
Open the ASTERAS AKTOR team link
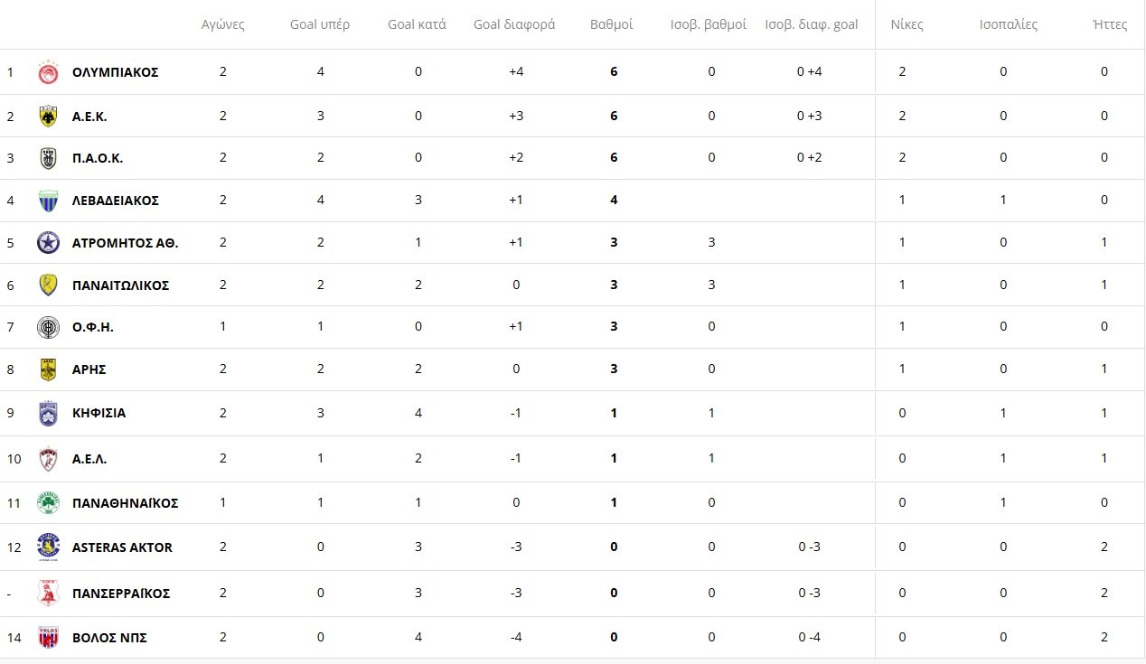[122, 547]
